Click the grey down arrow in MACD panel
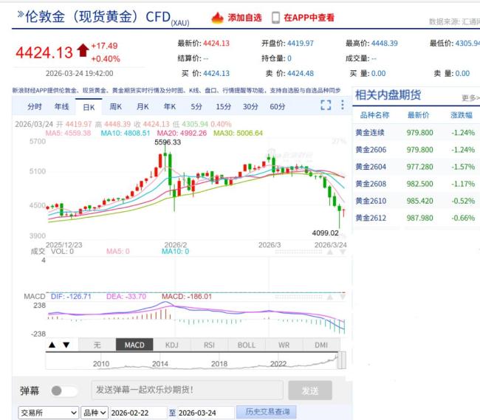This screenshot has height=420, width=480. (343, 297)
